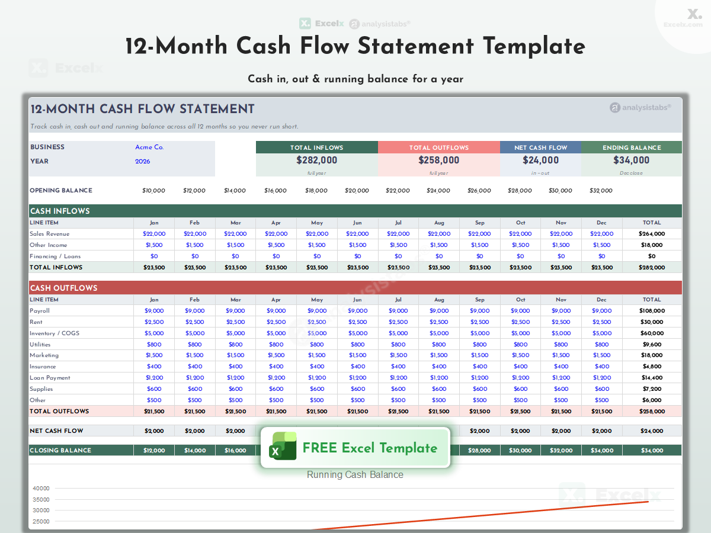The width and height of the screenshot is (711, 533).
Task: Select the $4,800 Insurance total
Action: point(652,367)
